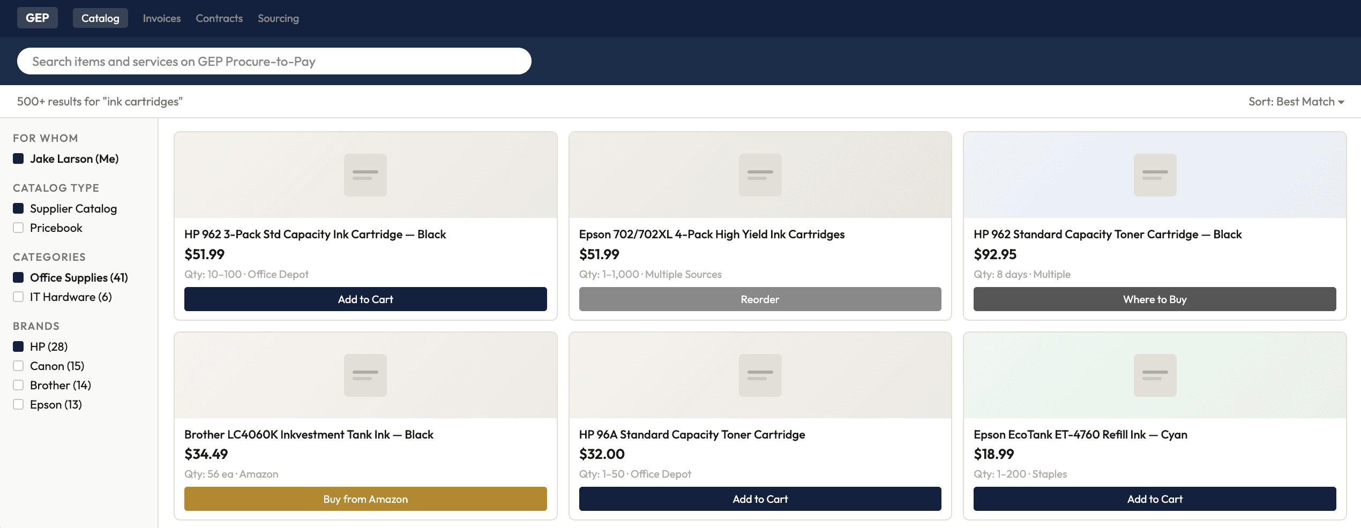Open Epson EcoTank ET-4760 Refill Ink title
The height and width of the screenshot is (528, 1361).
1080,434
